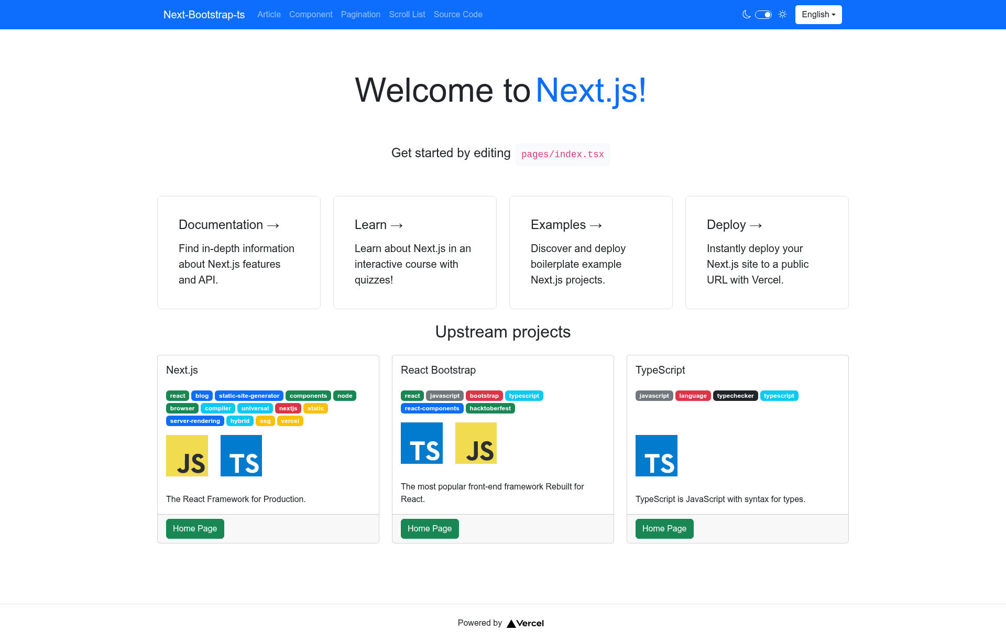Click the universal tag badge

(x=255, y=408)
